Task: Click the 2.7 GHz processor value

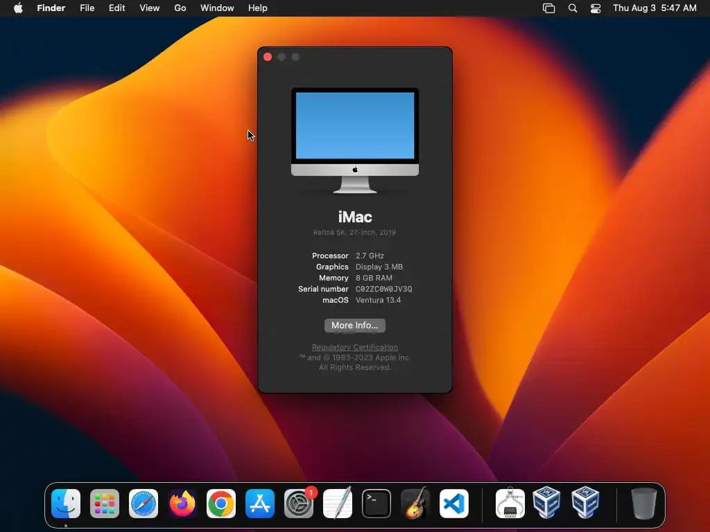Action: click(370, 256)
